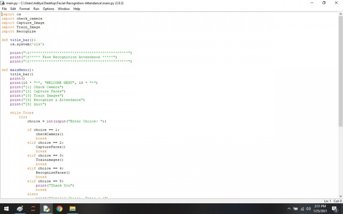The width and height of the screenshot is (343, 214).
Task: Click the active Python IDLE taskbar icon
Action: click(46, 209)
